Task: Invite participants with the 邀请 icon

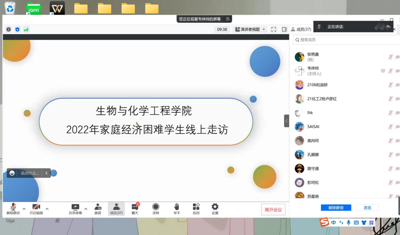Action: tap(98, 209)
